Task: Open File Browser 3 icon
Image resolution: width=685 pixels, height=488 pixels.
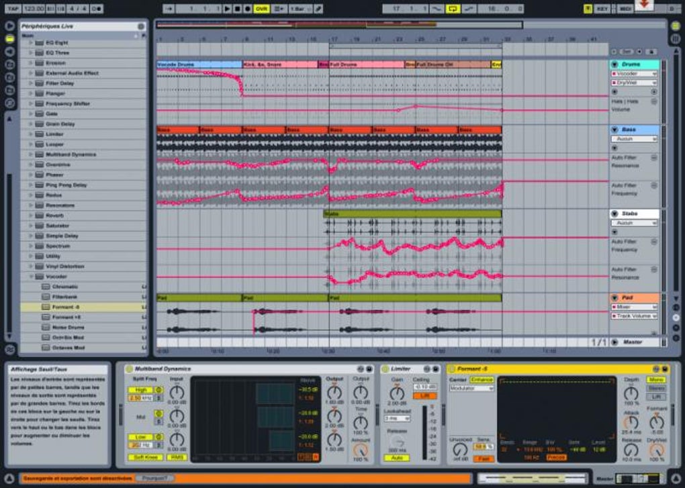Action: point(9,91)
